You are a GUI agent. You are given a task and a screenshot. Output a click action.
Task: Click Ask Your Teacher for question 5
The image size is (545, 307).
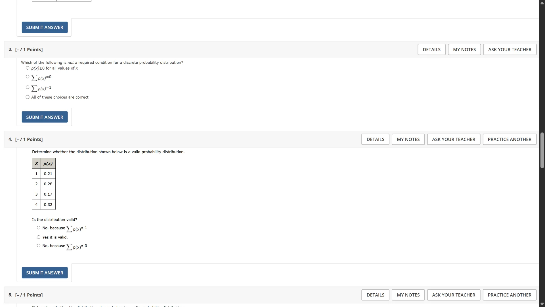pos(453,295)
